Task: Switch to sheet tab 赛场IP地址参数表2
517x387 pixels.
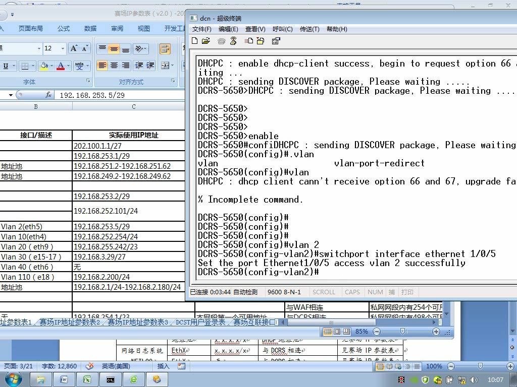Action: click(69, 322)
